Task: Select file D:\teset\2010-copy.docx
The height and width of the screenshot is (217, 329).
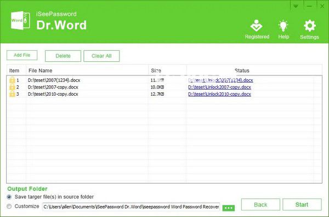Action: (53, 94)
